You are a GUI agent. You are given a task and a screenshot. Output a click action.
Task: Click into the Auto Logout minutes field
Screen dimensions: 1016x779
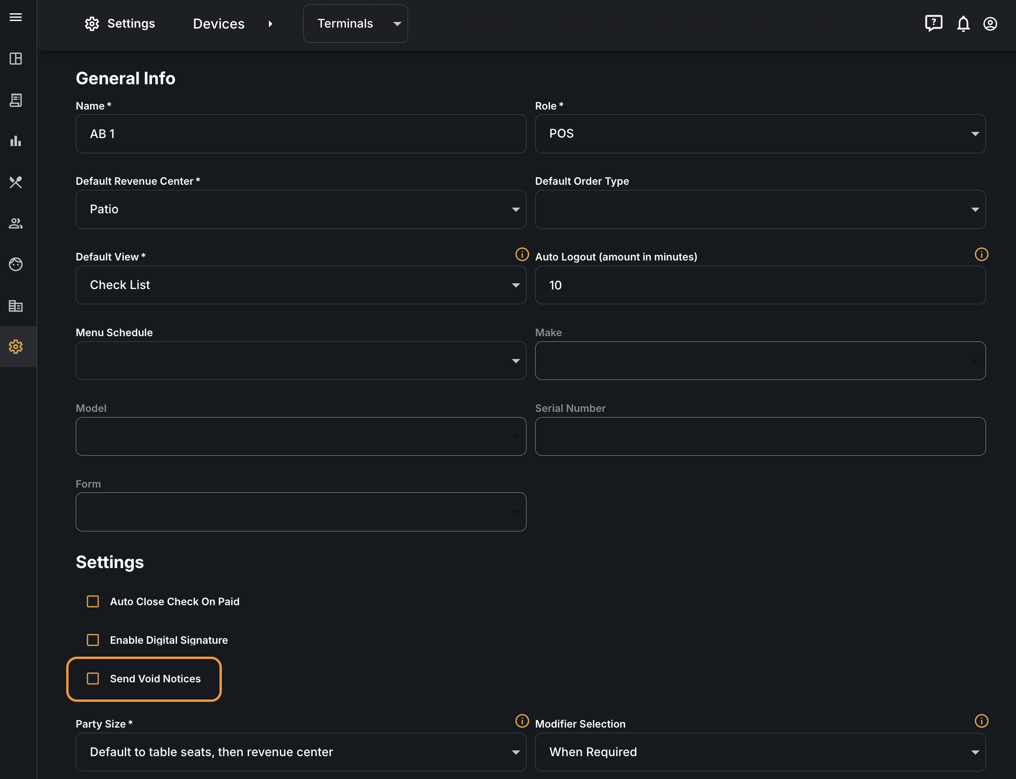tap(760, 285)
